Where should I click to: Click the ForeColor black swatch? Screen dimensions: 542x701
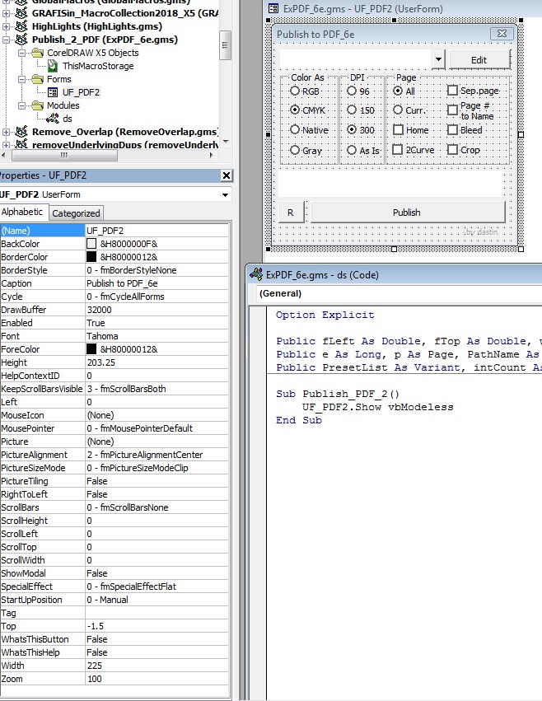tap(91, 348)
